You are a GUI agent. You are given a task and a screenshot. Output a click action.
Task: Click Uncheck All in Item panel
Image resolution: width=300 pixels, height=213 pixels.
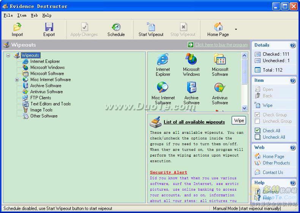pyautogui.click(x=274, y=137)
